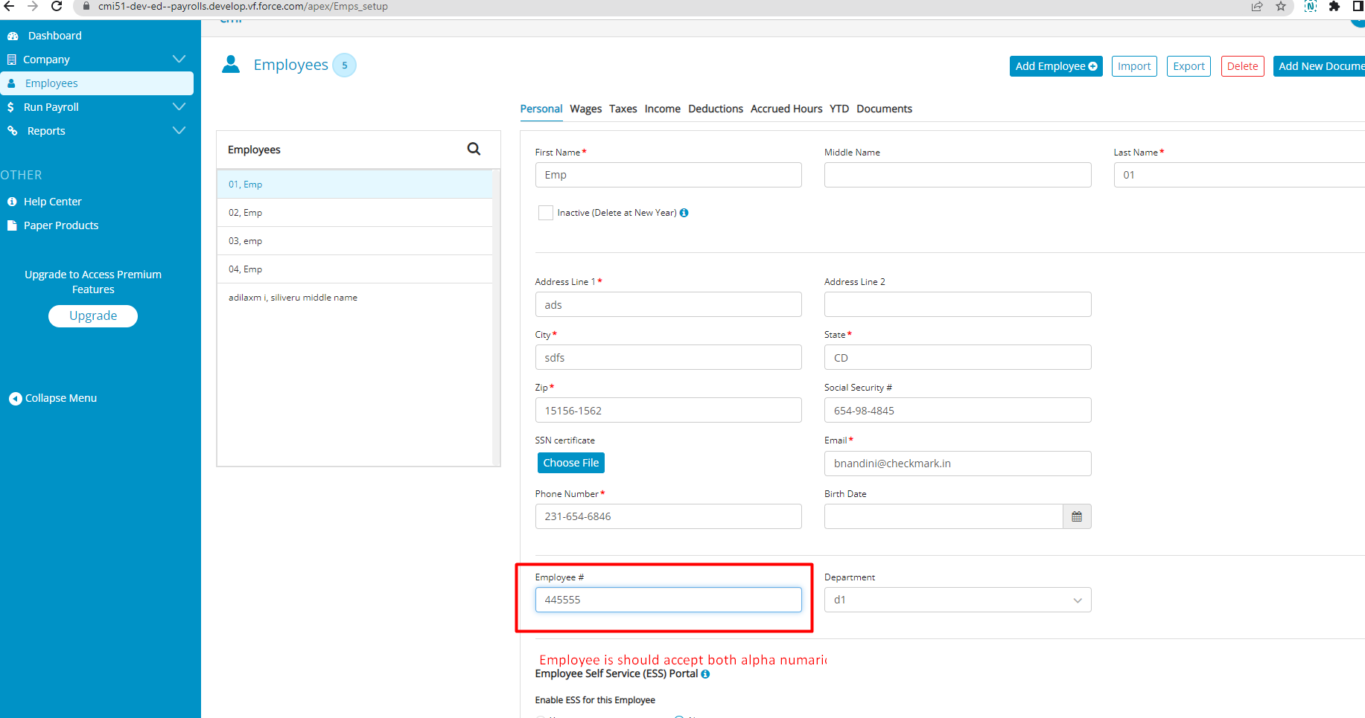1365x718 pixels.
Task: Click the Employees person icon in header
Action: click(231, 65)
